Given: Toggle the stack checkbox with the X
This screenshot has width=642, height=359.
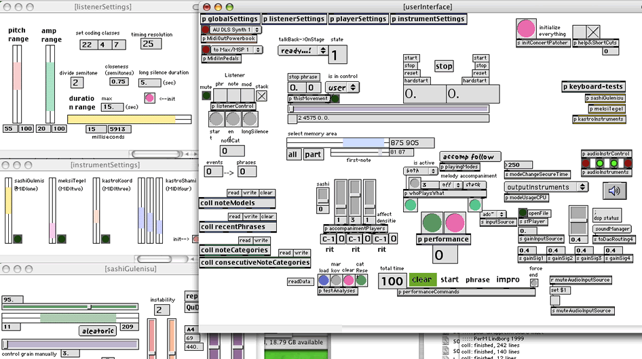Looking at the screenshot, I should (x=261, y=96).
